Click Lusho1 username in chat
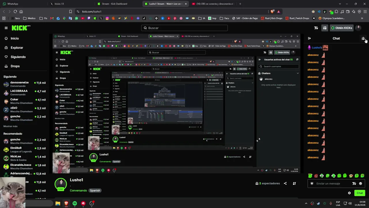 click(317, 48)
